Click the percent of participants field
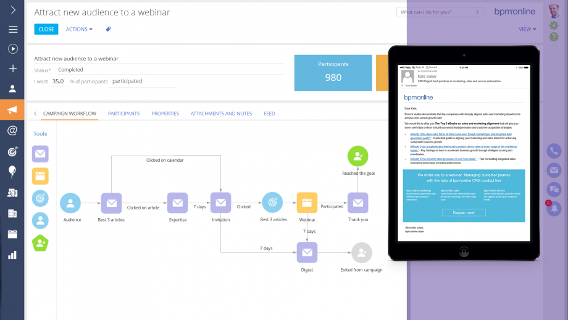Image resolution: width=568 pixels, height=320 pixels. 59,82
